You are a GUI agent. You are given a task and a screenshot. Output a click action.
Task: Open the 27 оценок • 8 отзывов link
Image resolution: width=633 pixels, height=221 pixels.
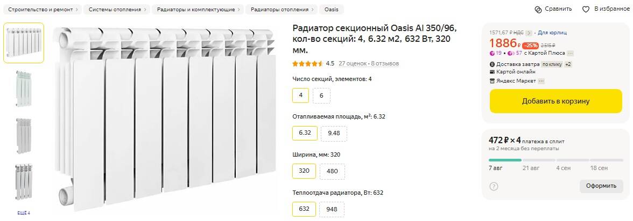(369, 63)
